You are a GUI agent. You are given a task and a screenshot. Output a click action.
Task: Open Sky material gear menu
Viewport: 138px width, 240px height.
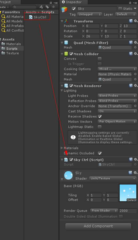coord(135,173)
